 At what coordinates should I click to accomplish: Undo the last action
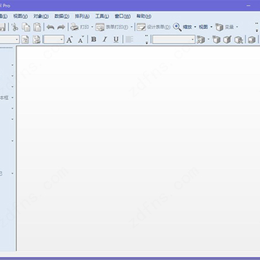tap(51, 27)
